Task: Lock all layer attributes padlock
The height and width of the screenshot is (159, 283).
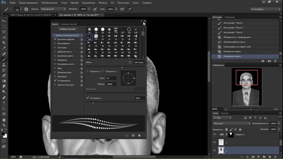Action: coord(240,129)
